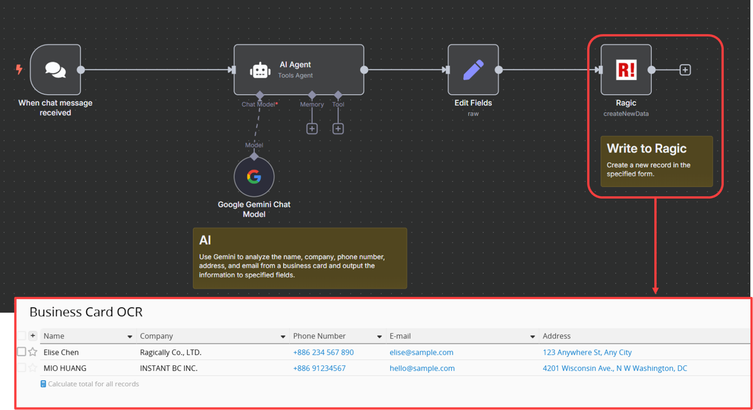Screen dimensions: 753x410
Task: Select the 'When chat message received' trigger node
Action: [x=55, y=70]
